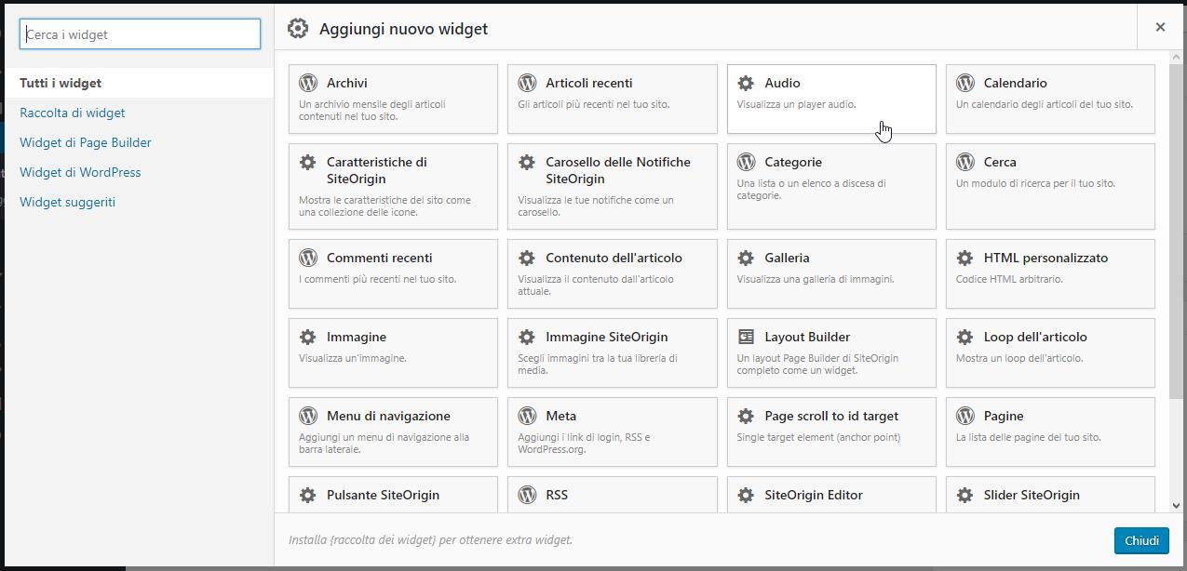
Task: Click the scroll down arrow of widget list
Action: tap(1177, 505)
